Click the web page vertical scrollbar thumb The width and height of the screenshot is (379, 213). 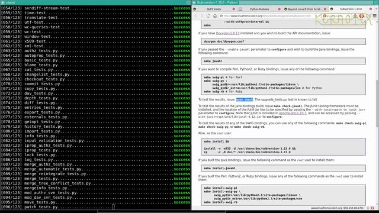377,104
